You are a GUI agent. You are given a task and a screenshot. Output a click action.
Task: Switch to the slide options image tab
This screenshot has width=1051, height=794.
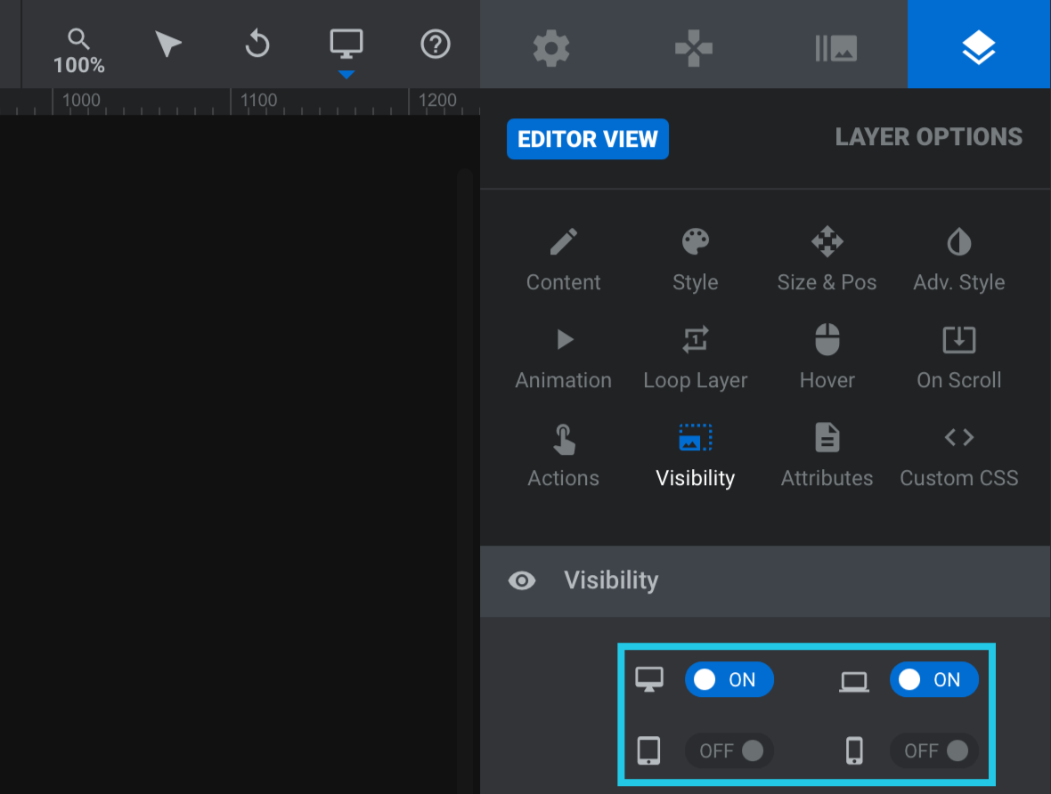click(835, 48)
